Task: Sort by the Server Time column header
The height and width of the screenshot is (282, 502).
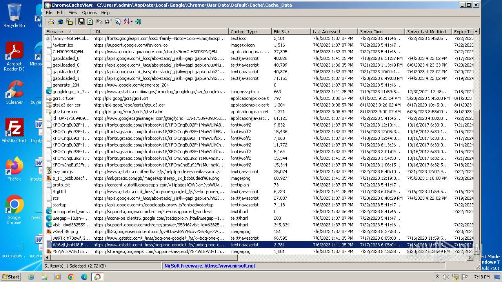Action: (381, 32)
